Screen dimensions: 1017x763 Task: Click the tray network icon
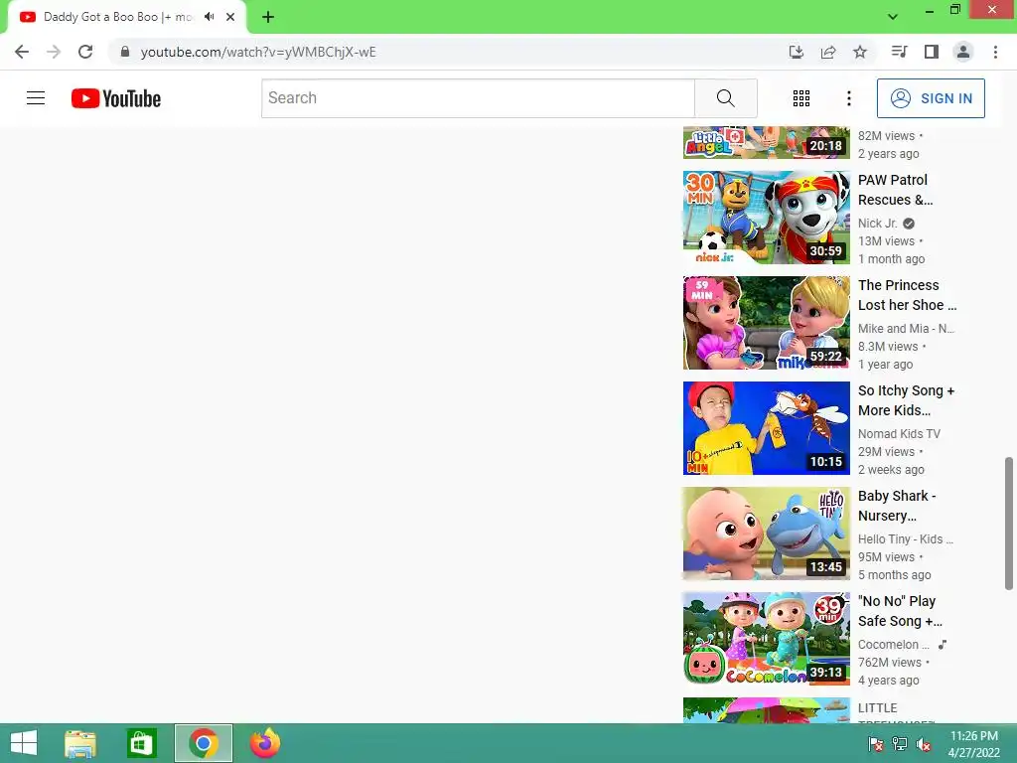(900, 744)
